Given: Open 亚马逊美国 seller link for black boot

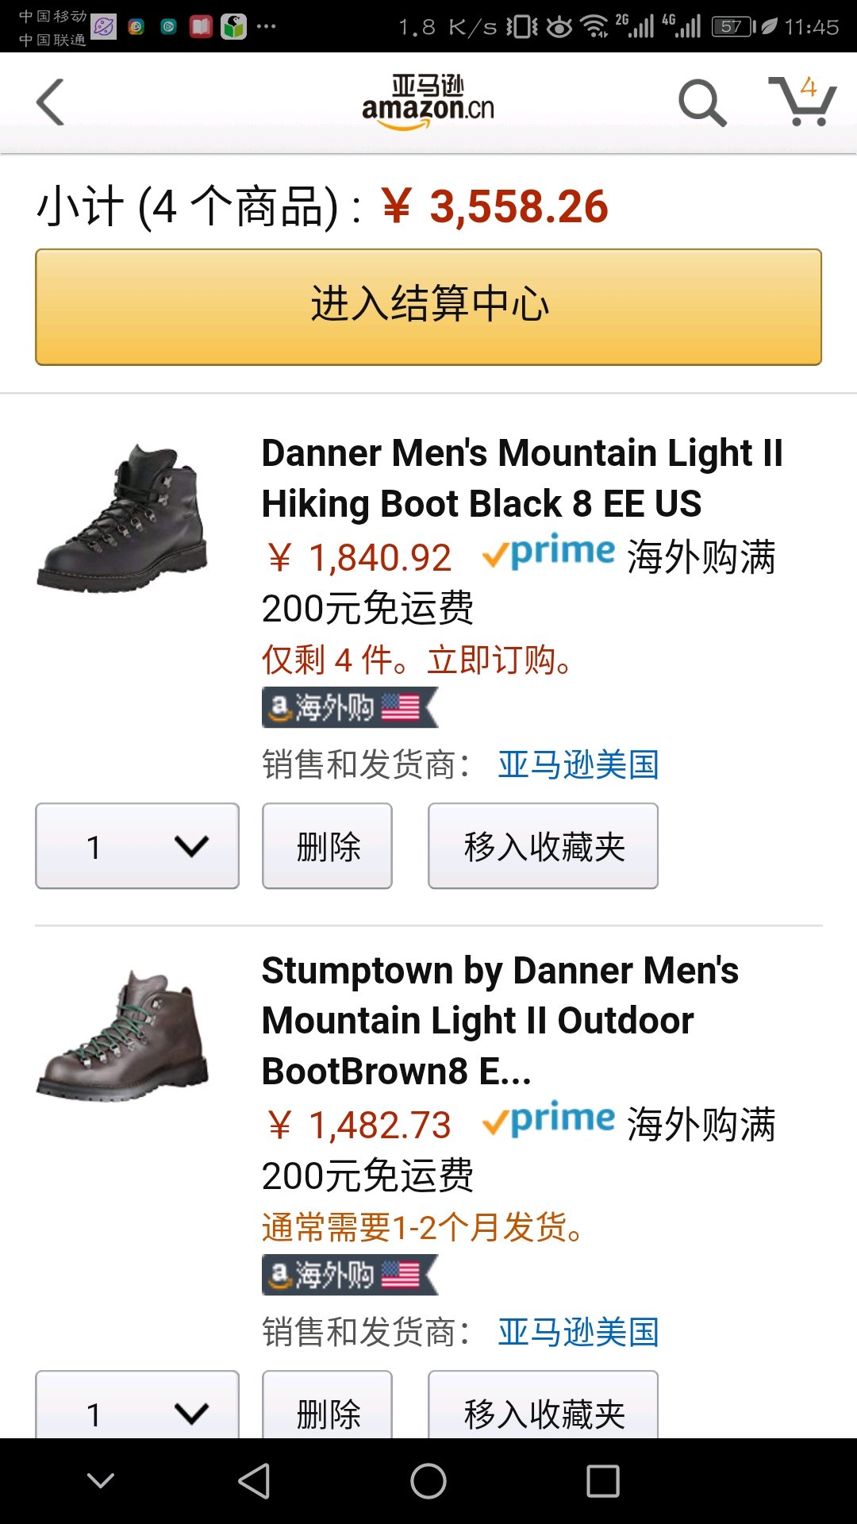Looking at the screenshot, I should pos(578,765).
